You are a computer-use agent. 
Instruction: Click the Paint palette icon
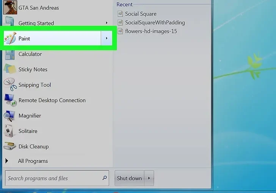pos(10,38)
